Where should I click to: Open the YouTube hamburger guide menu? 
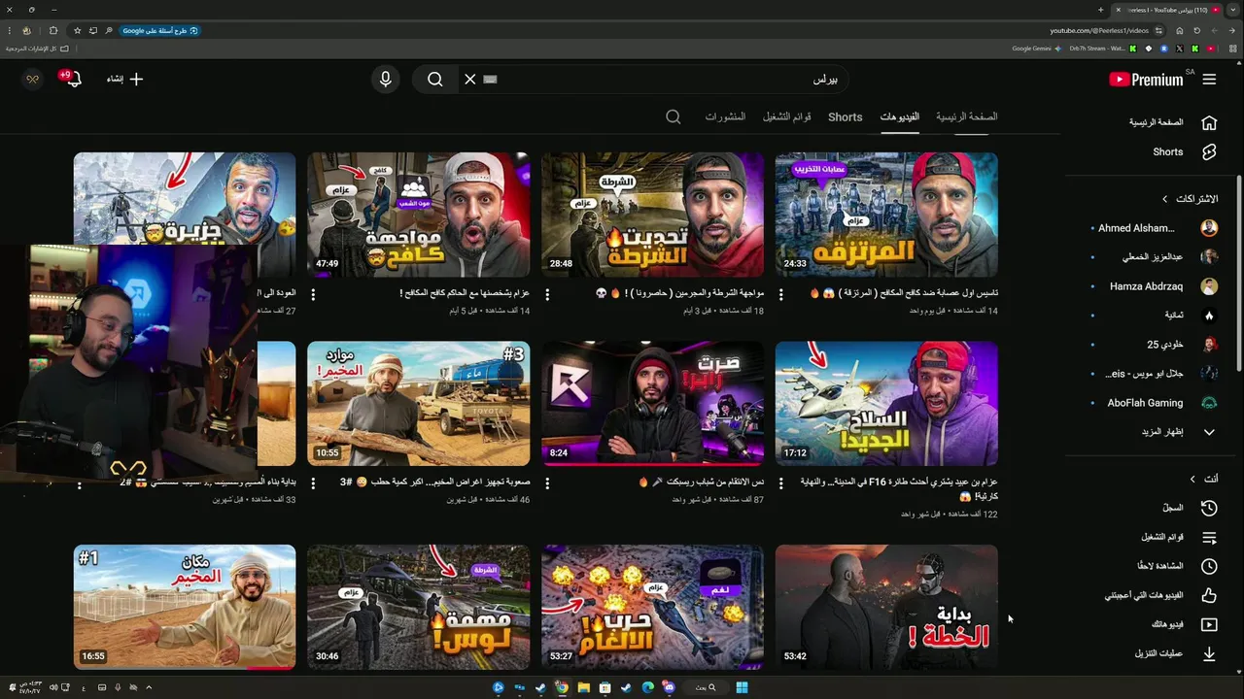[1209, 80]
